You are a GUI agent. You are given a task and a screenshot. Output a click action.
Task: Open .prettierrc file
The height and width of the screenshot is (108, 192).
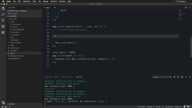click(x=14, y=51)
